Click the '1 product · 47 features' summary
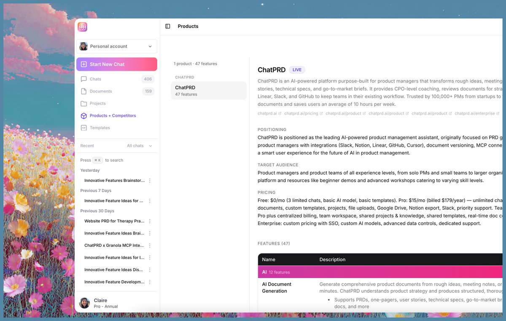 195,64
